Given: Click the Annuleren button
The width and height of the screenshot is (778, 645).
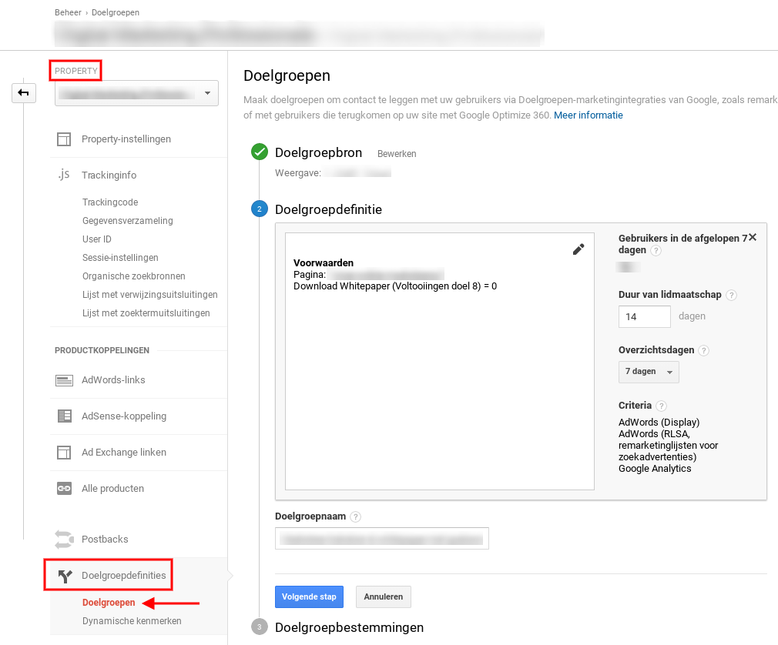Looking at the screenshot, I should (383, 597).
